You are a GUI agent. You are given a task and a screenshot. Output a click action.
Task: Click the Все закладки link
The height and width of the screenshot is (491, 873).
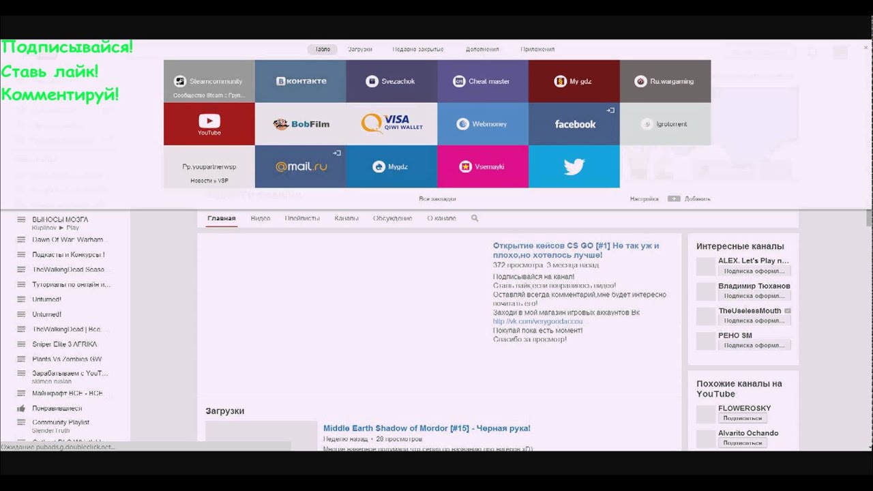click(437, 198)
